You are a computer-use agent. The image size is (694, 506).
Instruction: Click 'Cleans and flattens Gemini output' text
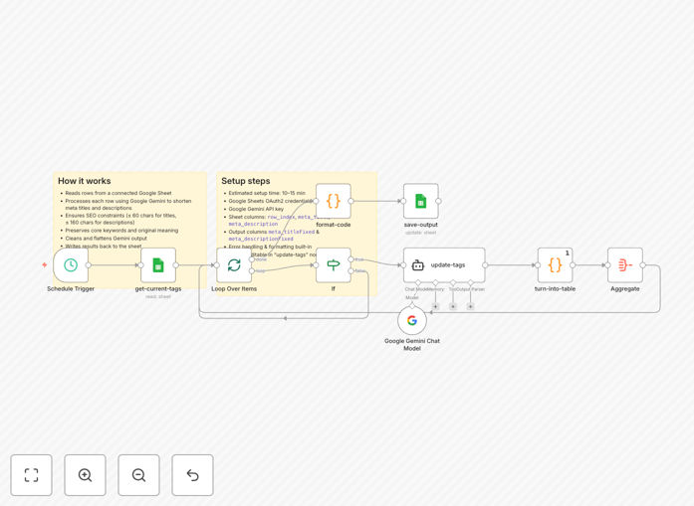pyautogui.click(x=107, y=239)
